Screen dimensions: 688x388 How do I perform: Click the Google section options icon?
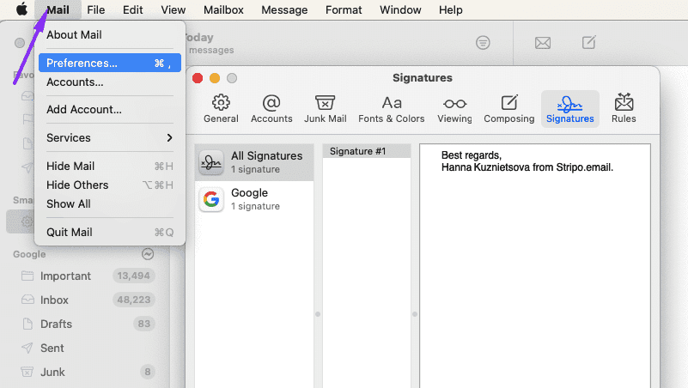pyautogui.click(x=148, y=254)
